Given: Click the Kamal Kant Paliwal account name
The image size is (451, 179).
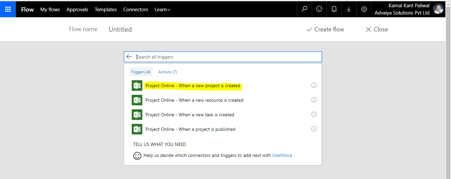Looking at the screenshot, I should [409, 6].
